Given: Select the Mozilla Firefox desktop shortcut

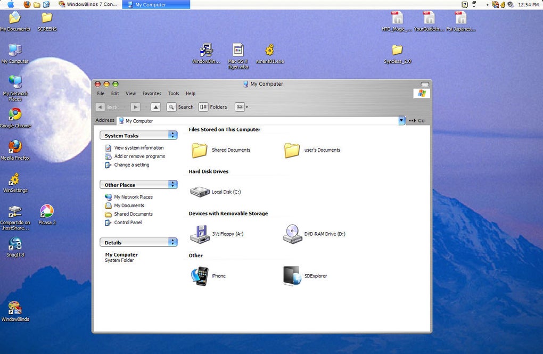Looking at the screenshot, I should pyautogui.click(x=15, y=150).
